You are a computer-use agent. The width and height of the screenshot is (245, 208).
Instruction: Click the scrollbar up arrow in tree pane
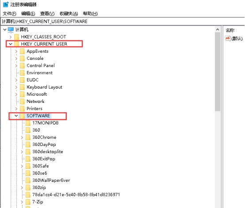point(218,29)
